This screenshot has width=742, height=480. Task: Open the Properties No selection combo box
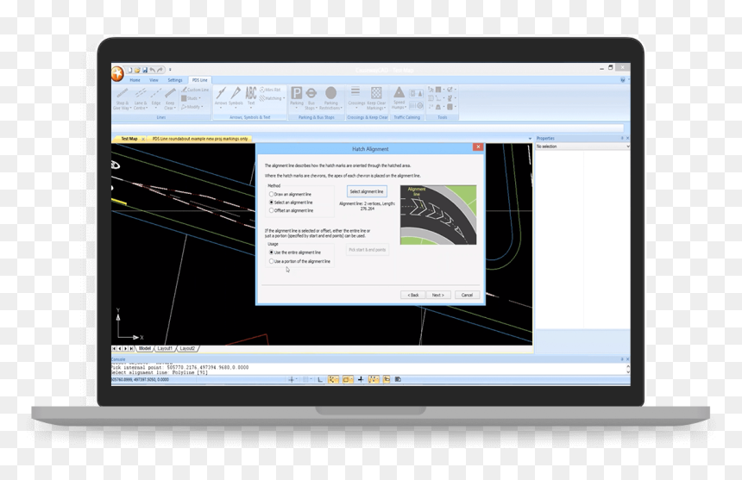(582, 146)
